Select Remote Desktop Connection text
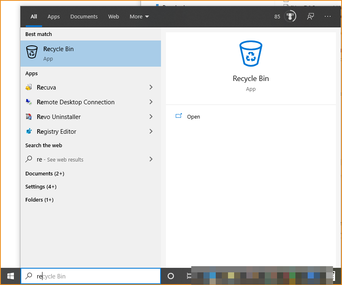Screen dimensions: 342x285 pos(76,102)
